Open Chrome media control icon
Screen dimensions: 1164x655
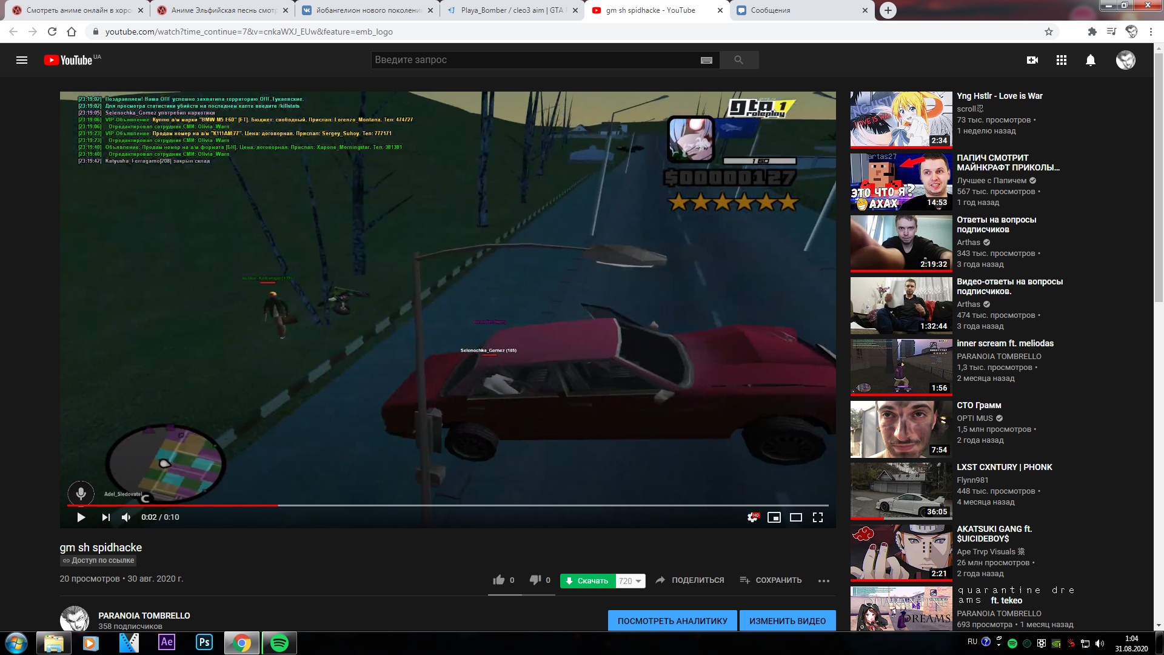pos(1111,32)
